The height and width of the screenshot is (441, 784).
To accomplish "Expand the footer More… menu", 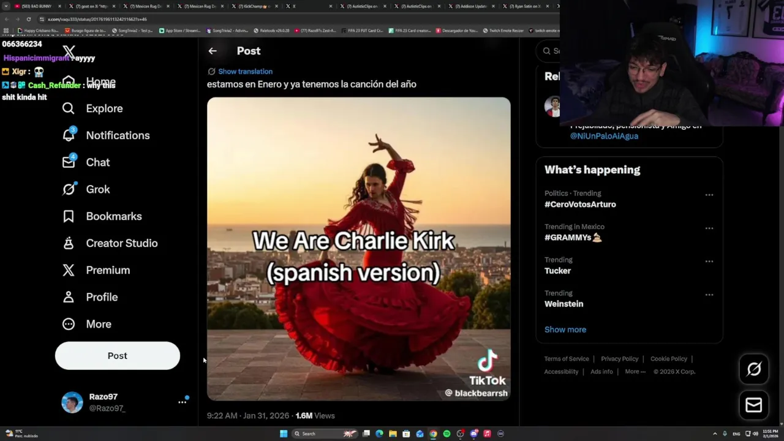I will (635, 372).
